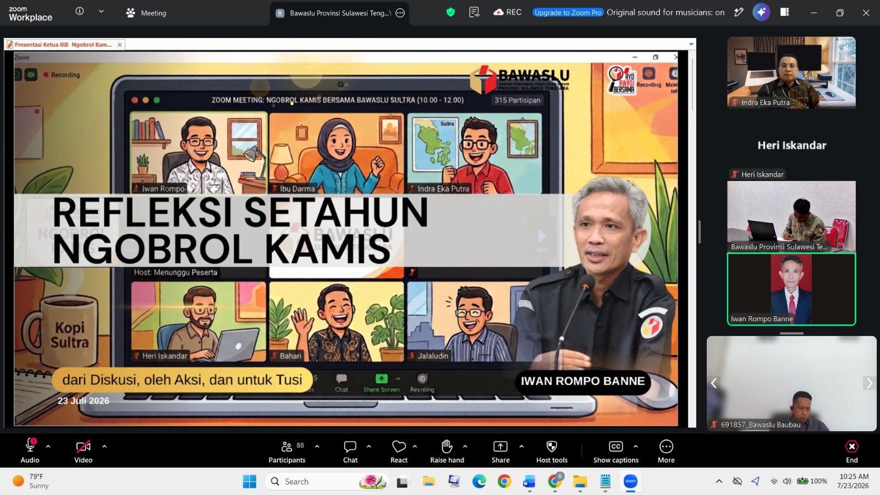Expand the Raise hand options arrow
The height and width of the screenshot is (495, 880).
click(x=465, y=447)
